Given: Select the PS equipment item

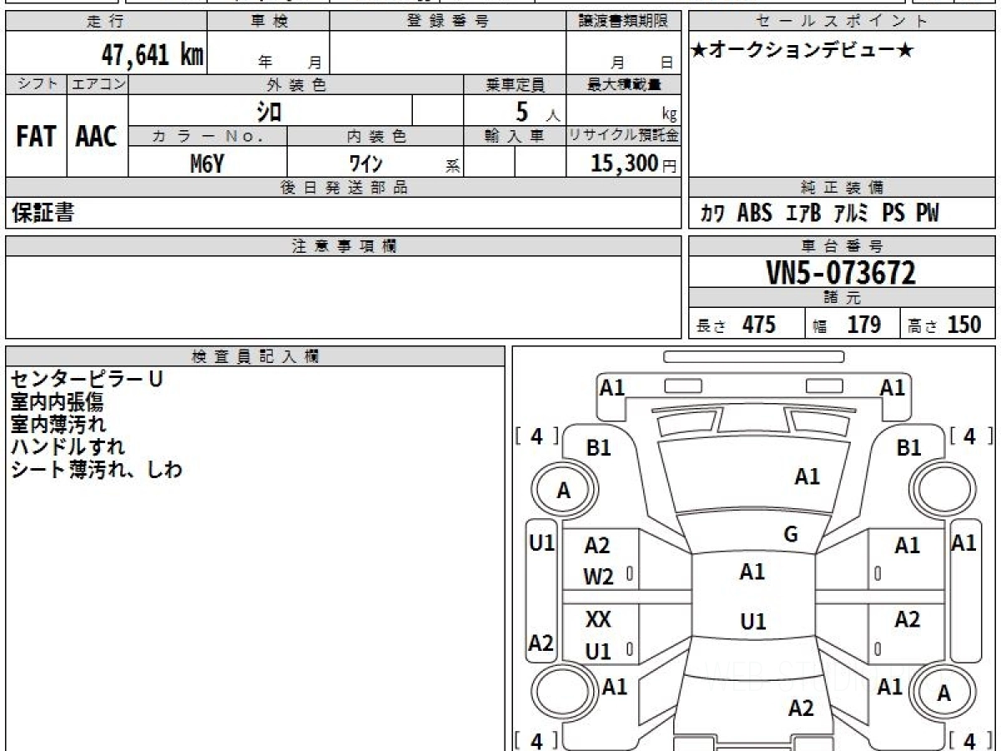Looking at the screenshot, I should 893,214.
